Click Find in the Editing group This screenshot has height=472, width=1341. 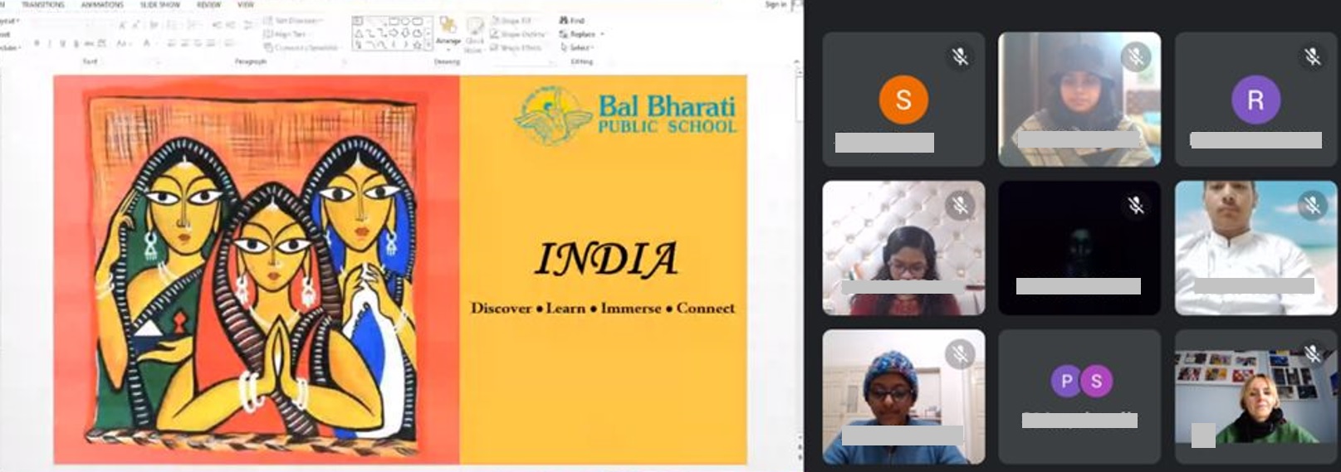572,20
